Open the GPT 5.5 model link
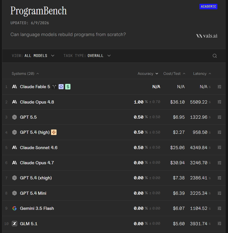Image resolution: width=228 pixels, height=233 pixels. (x=28, y=117)
